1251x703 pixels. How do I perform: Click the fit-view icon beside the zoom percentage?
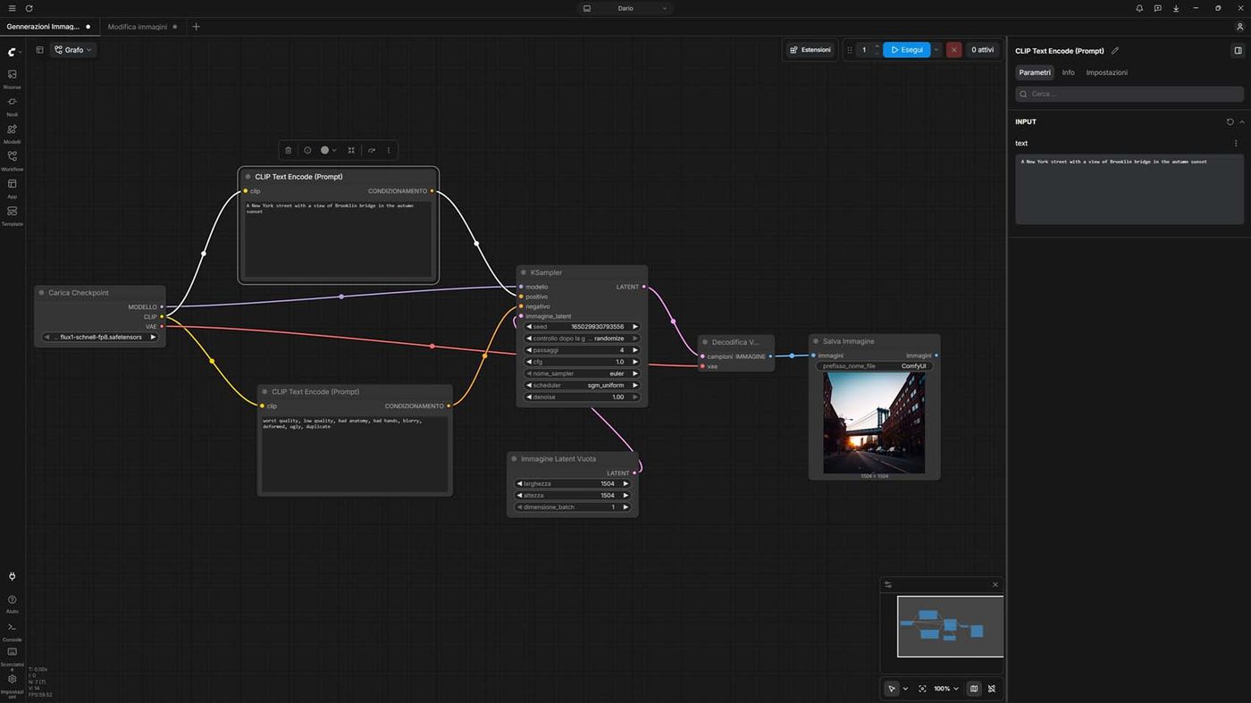tap(922, 689)
